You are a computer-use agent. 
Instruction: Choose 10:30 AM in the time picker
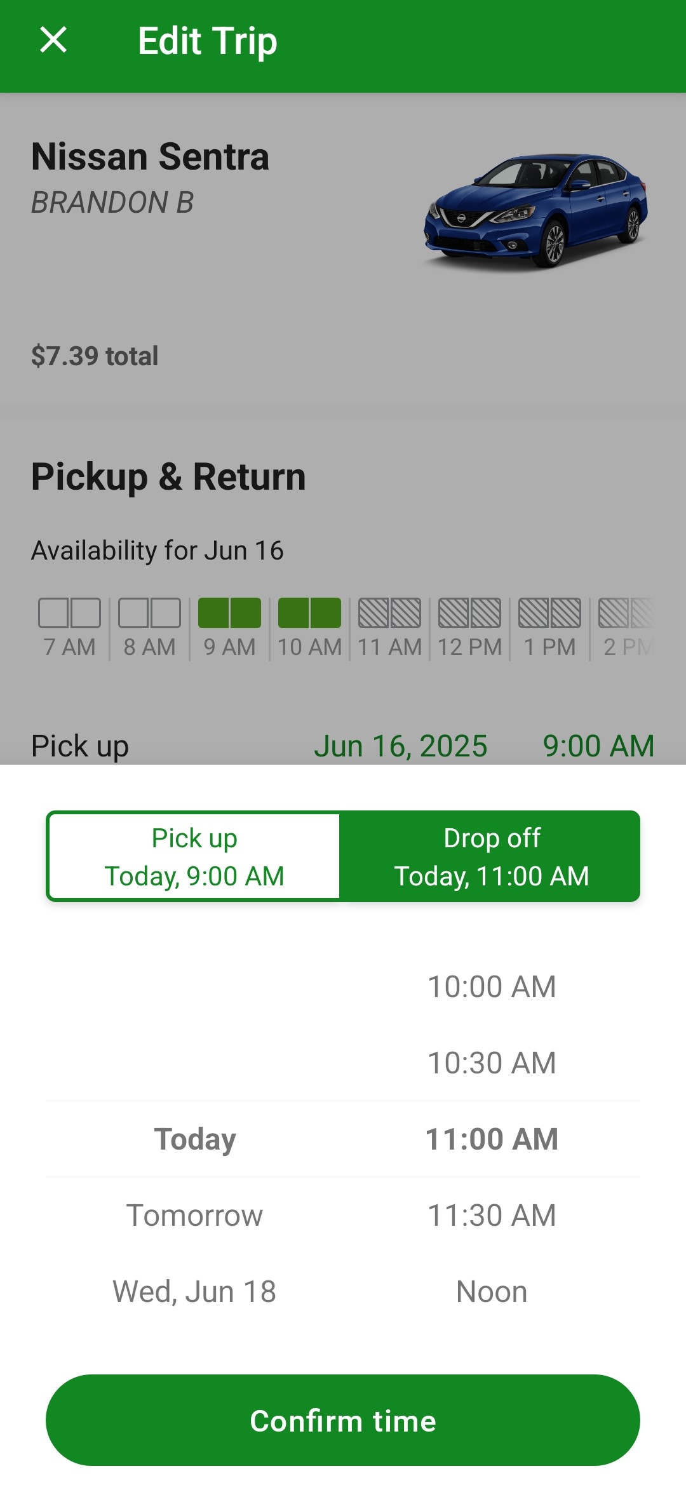point(492,1063)
